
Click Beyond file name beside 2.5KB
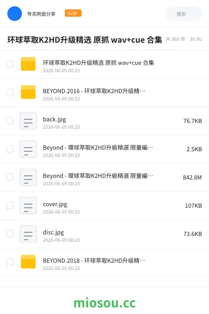(x=98, y=148)
